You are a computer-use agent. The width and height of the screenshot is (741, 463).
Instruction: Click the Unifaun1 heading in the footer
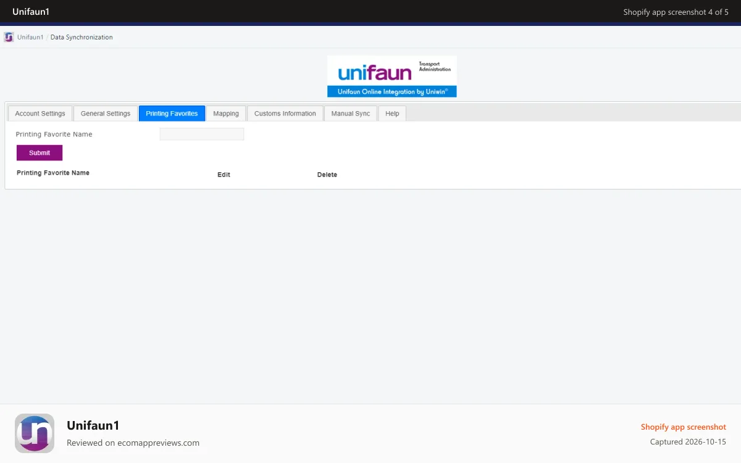tap(93, 425)
